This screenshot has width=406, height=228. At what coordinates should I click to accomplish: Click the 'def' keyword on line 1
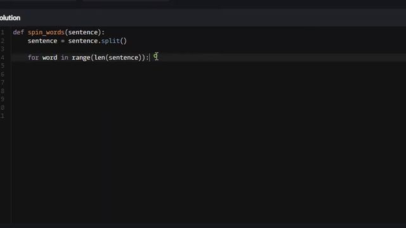(x=18, y=32)
